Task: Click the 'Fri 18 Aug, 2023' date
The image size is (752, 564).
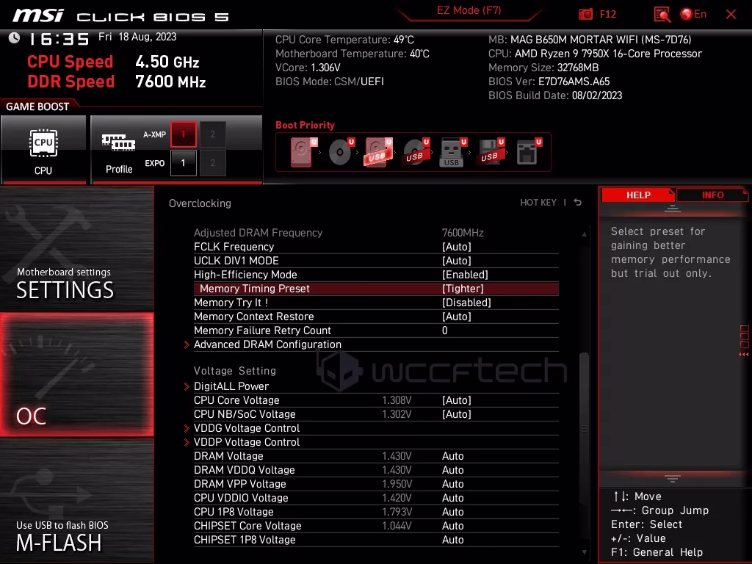Action: 137,37
